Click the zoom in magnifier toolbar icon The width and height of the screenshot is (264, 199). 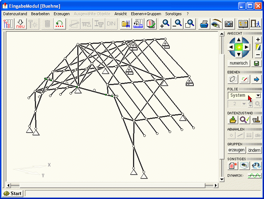164,24
